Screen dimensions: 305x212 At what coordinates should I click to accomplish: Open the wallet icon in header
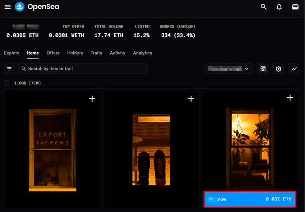(295, 7)
